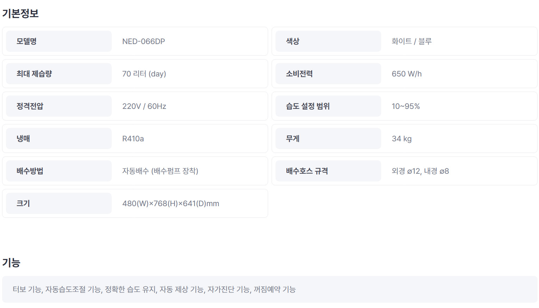This screenshot has width=539, height=308.
Task: Click the 소비전력 label cell
Action: [x=328, y=74]
